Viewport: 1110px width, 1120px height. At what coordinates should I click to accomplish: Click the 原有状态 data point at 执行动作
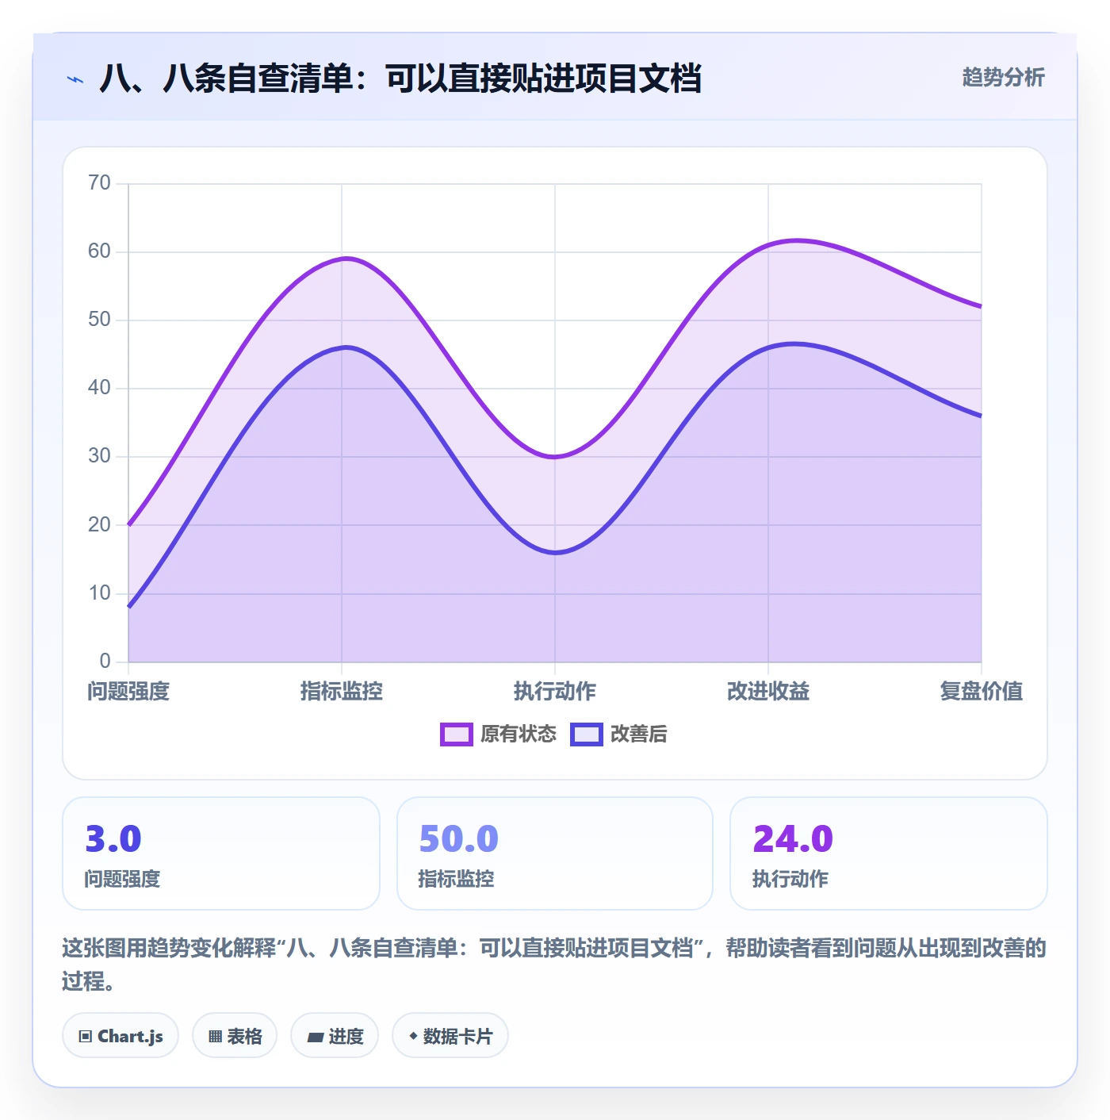tap(555, 457)
